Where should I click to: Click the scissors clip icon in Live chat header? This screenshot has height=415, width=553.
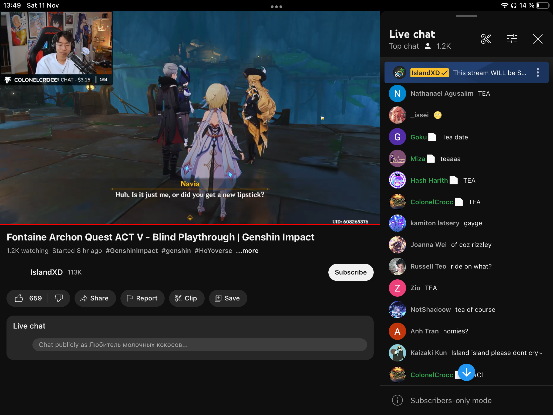pyautogui.click(x=486, y=39)
